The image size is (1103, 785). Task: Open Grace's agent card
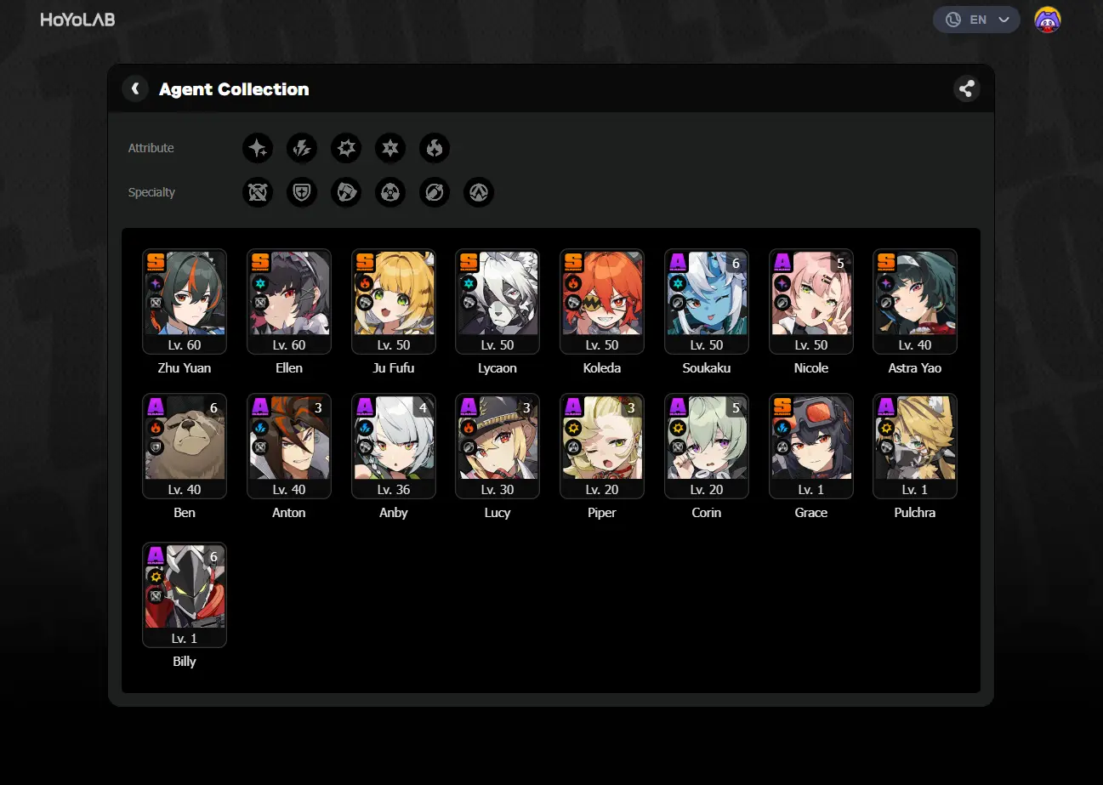(x=811, y=446)
